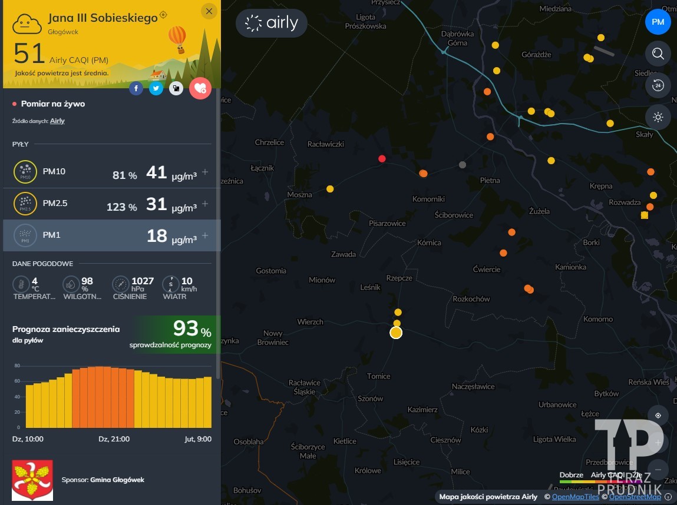Expand the PM2.5 details with plus
This screenshot has width=677, height=505.
[205, 204]
